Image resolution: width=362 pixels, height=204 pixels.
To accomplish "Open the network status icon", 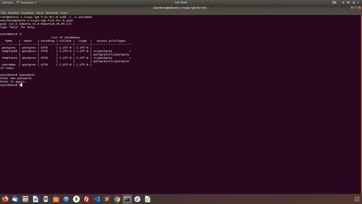I will 343,2.
